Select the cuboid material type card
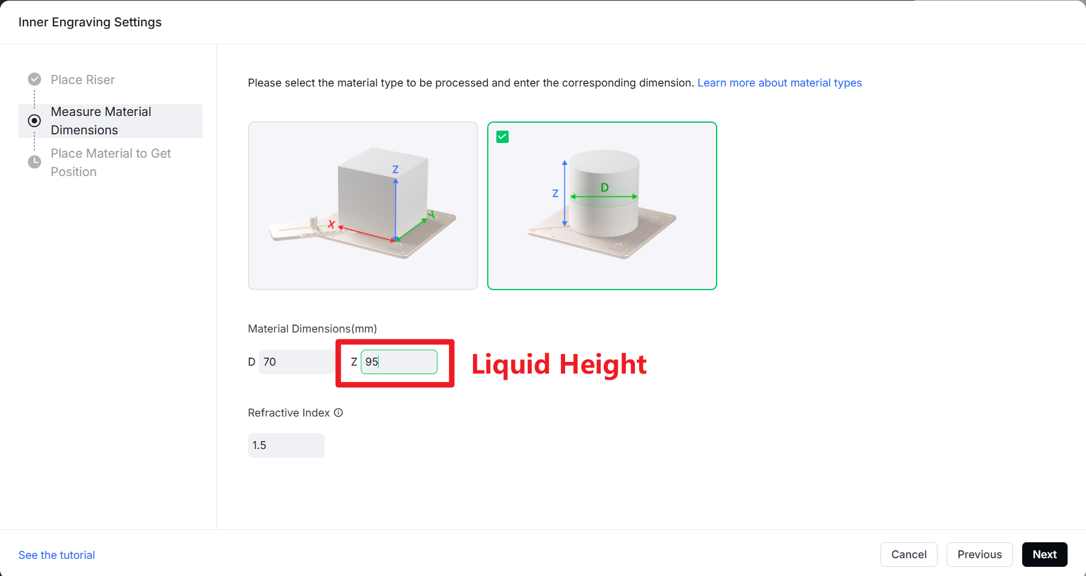This screenshot has width=1086, height=576. coord(363,205)
